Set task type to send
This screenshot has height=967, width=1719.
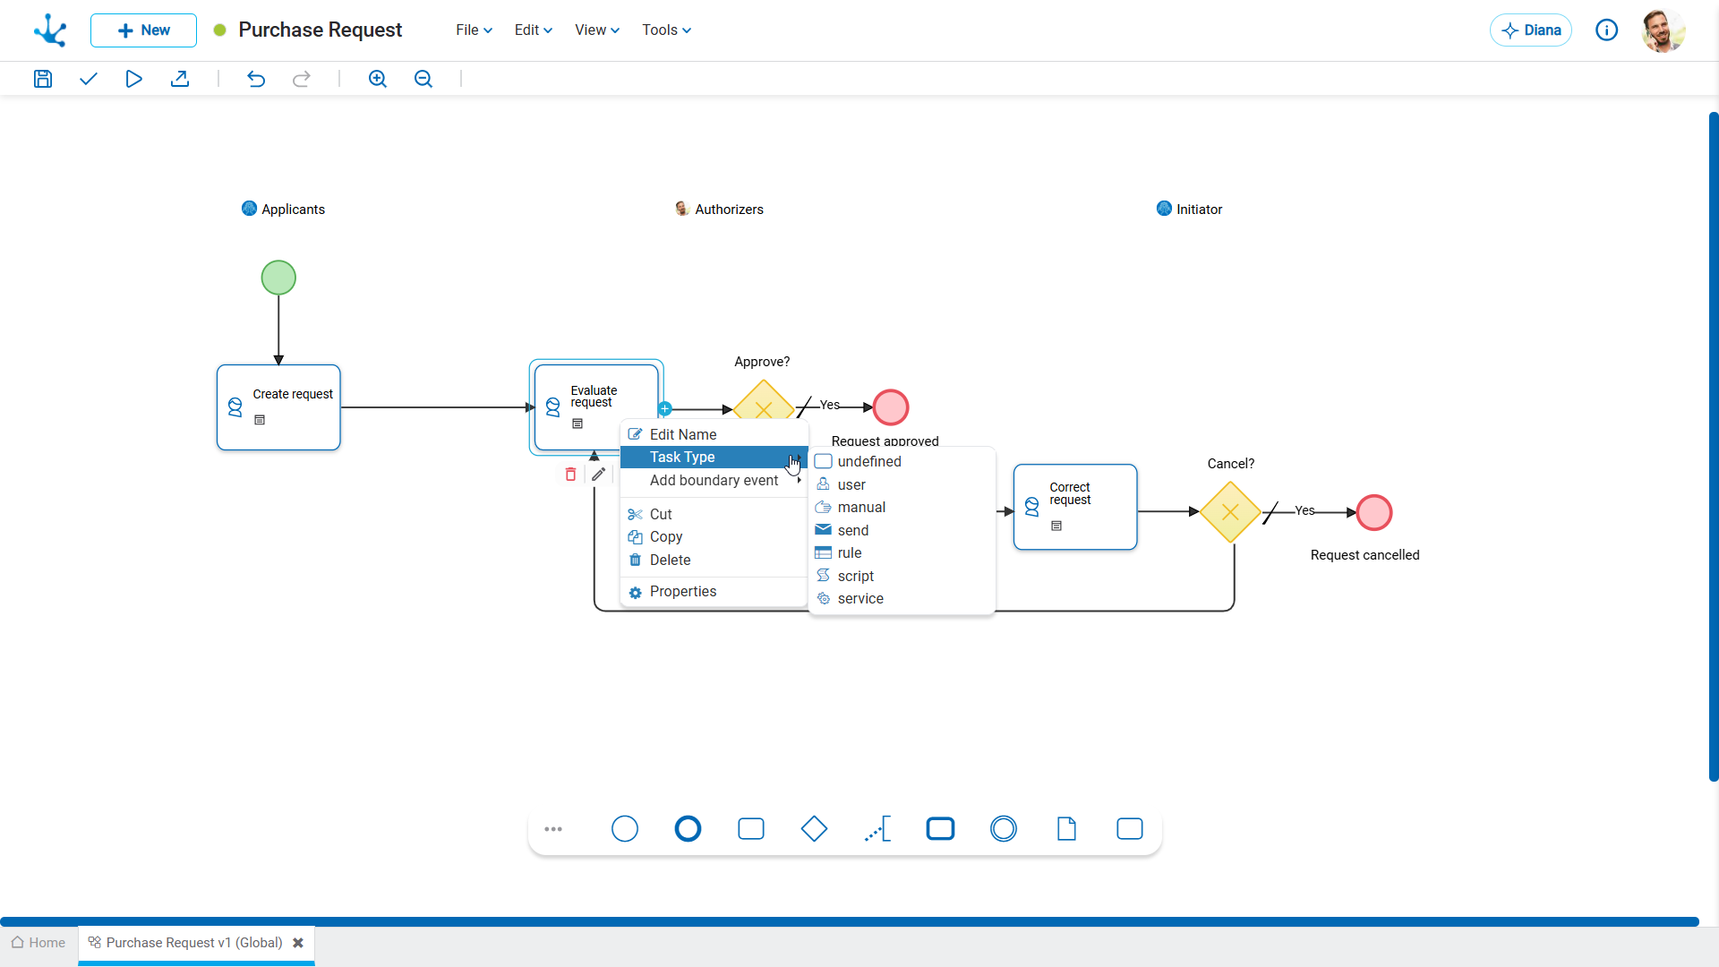coord(902,531)
